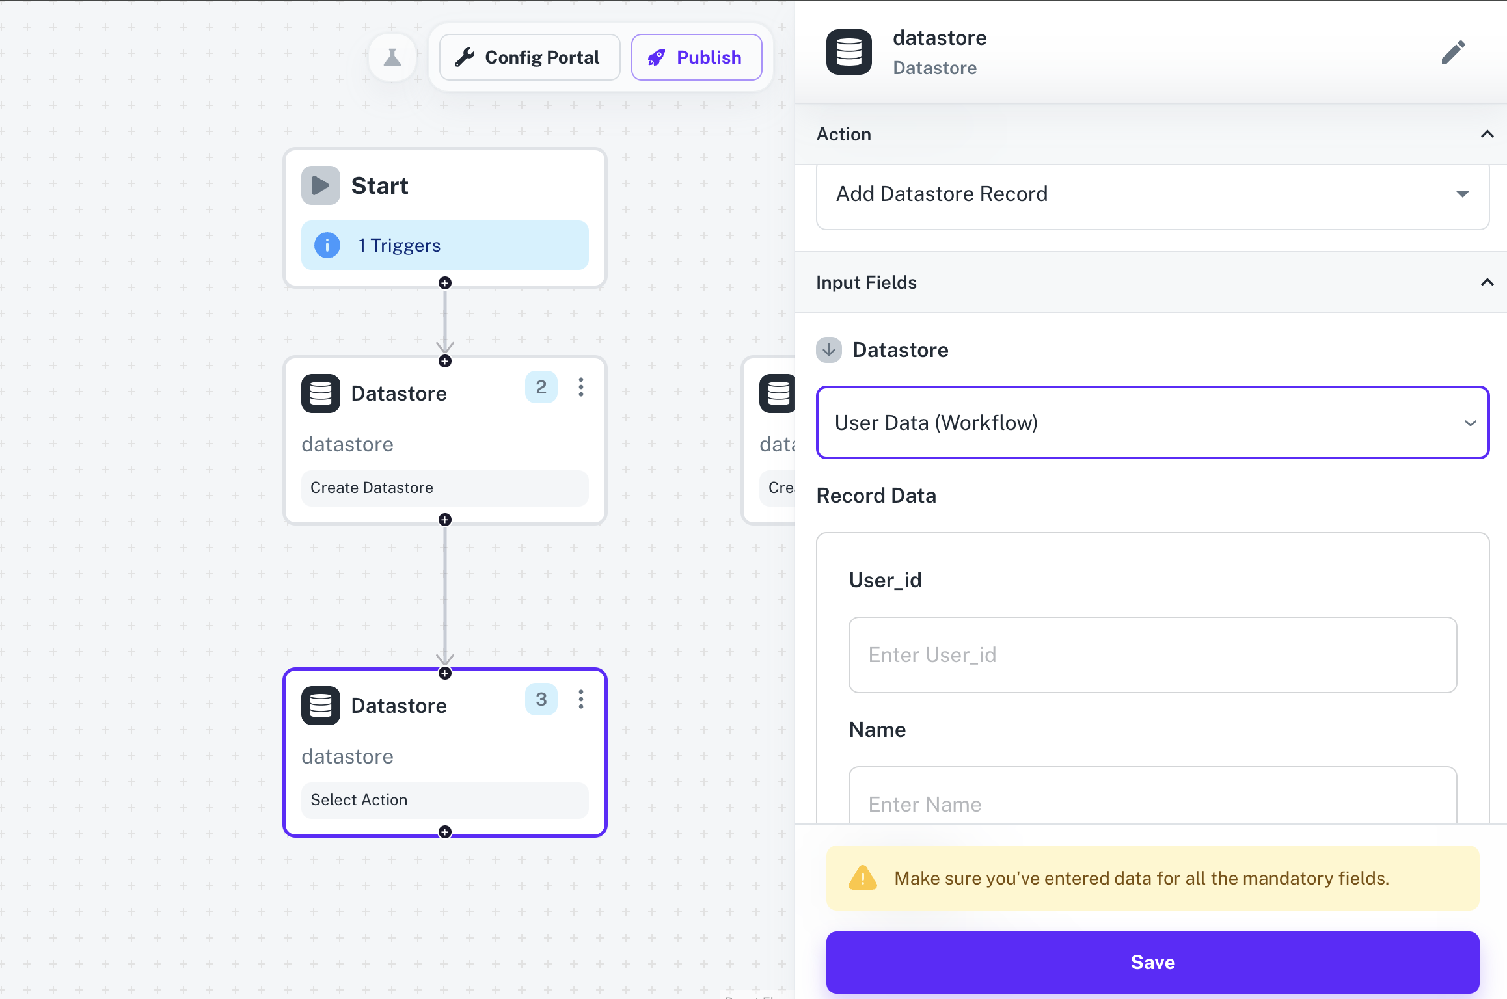The height and width of the screenshot is (999, 1507).
Task: Open the Add Datastore Record dropdown
Action: (1463, 194)
